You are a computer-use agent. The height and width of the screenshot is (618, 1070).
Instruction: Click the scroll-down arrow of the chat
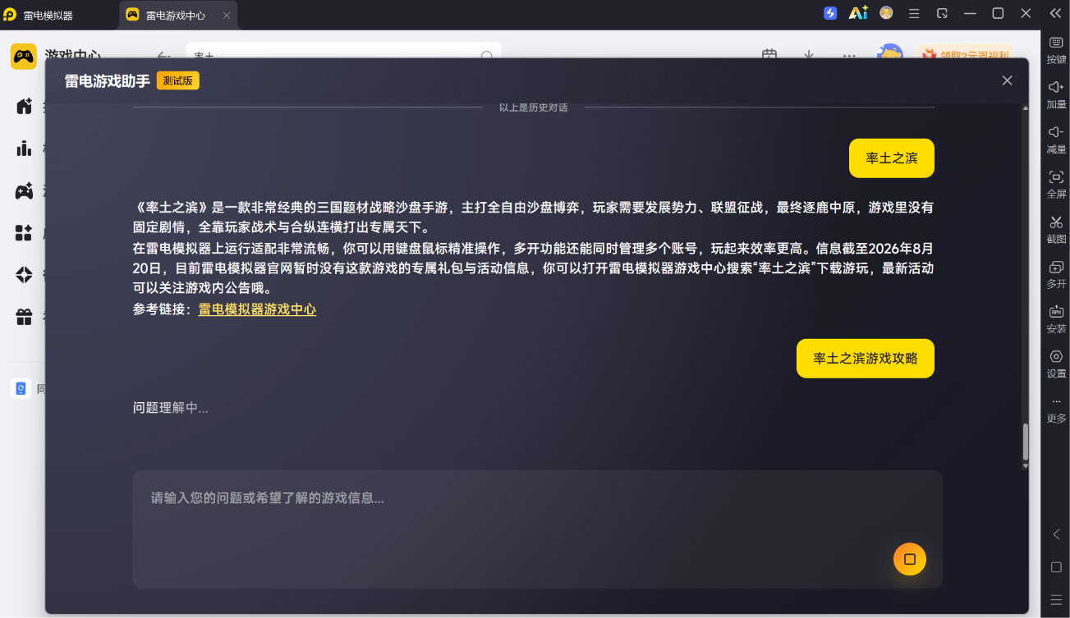point(1025,465)
